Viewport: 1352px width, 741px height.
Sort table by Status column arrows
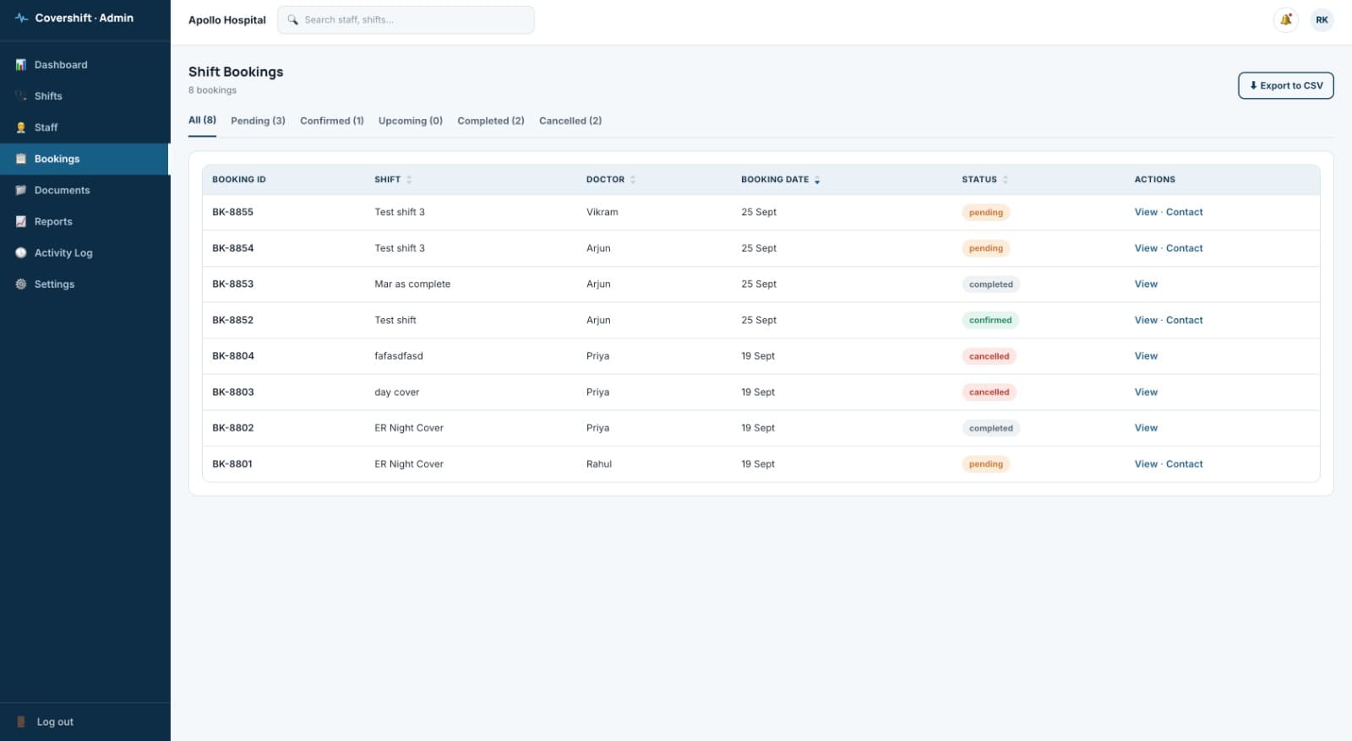pos(1006,180)
